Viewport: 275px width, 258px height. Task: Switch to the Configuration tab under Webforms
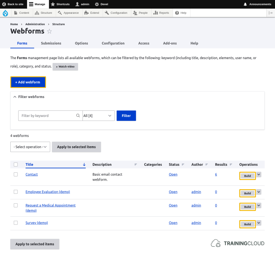pyautogui.click(x=113, y=43)
